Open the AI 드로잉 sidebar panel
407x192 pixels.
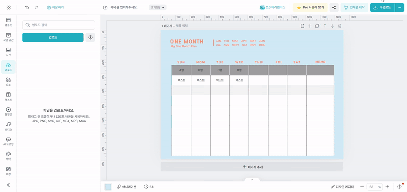8,142
